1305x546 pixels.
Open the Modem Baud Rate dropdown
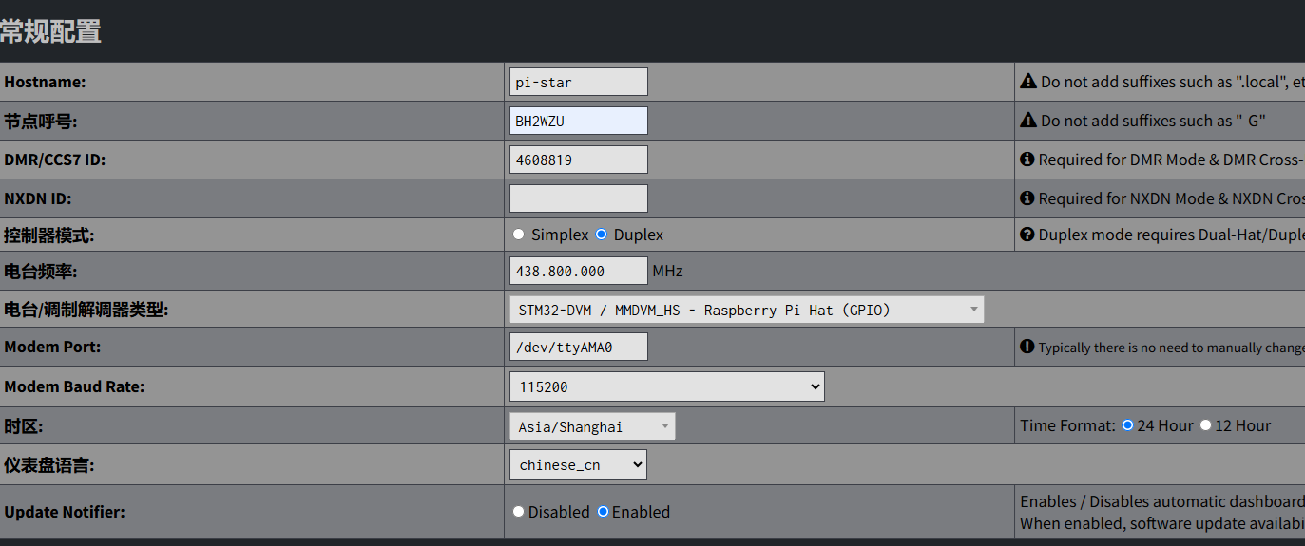coord(666,386)
